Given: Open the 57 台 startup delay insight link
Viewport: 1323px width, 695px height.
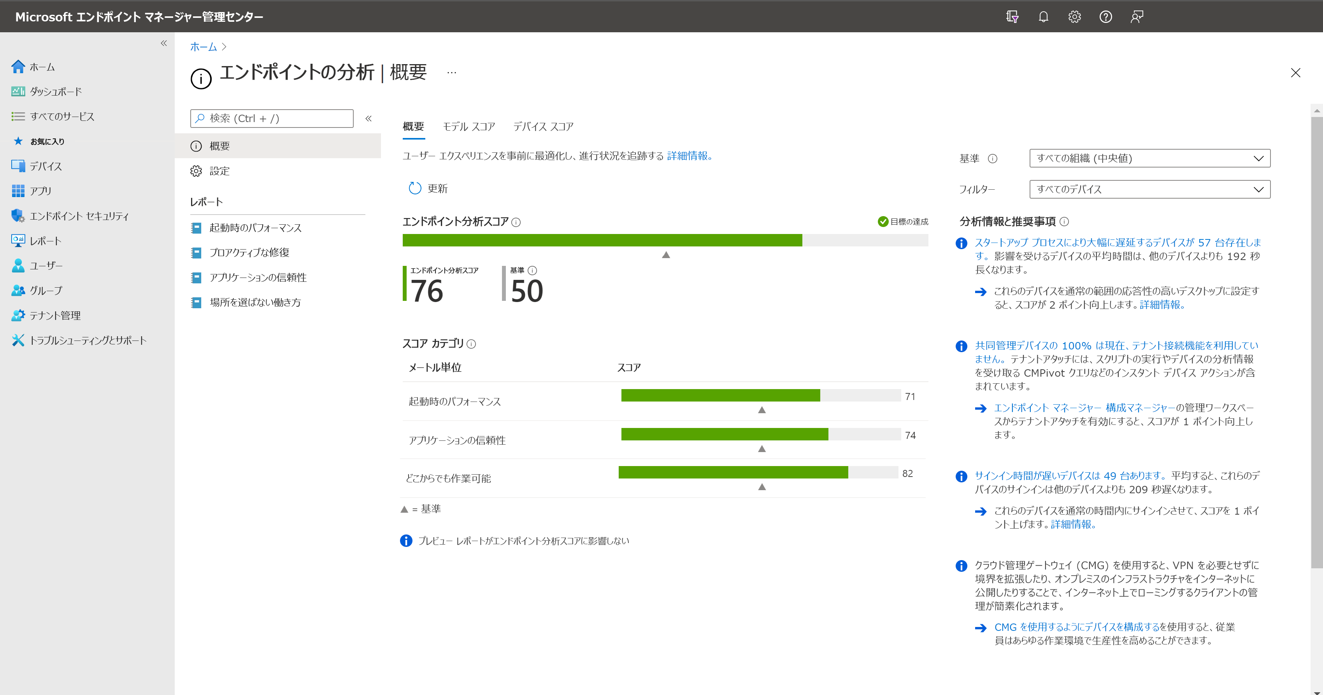Looking at the screenshot, I should 1118,249.
